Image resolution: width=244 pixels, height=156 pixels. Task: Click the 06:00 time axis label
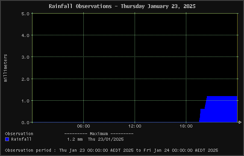tap(84, 126)
